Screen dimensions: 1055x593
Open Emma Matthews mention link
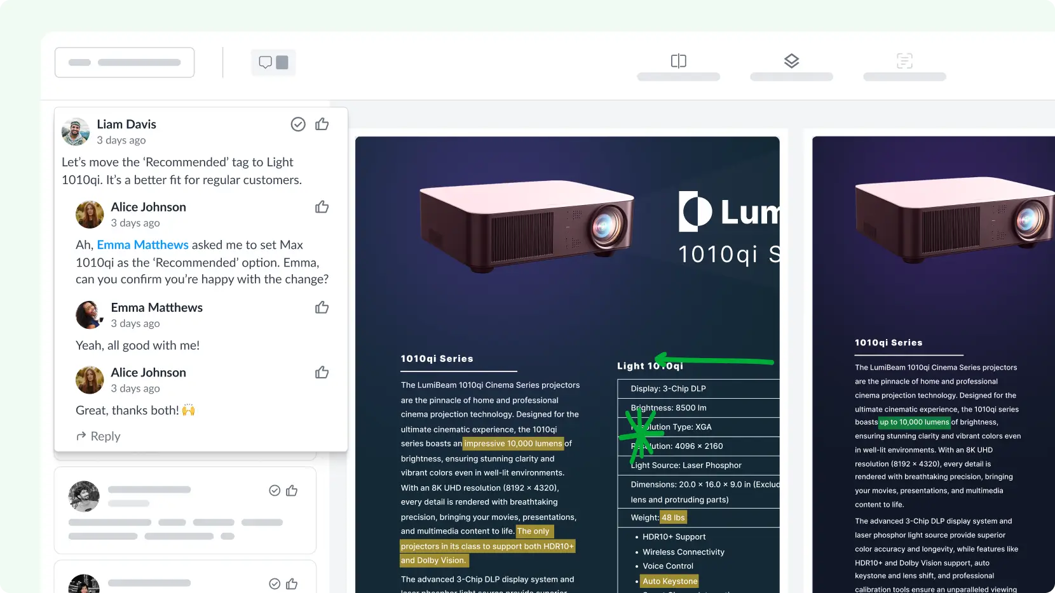(x=142, y=245)
